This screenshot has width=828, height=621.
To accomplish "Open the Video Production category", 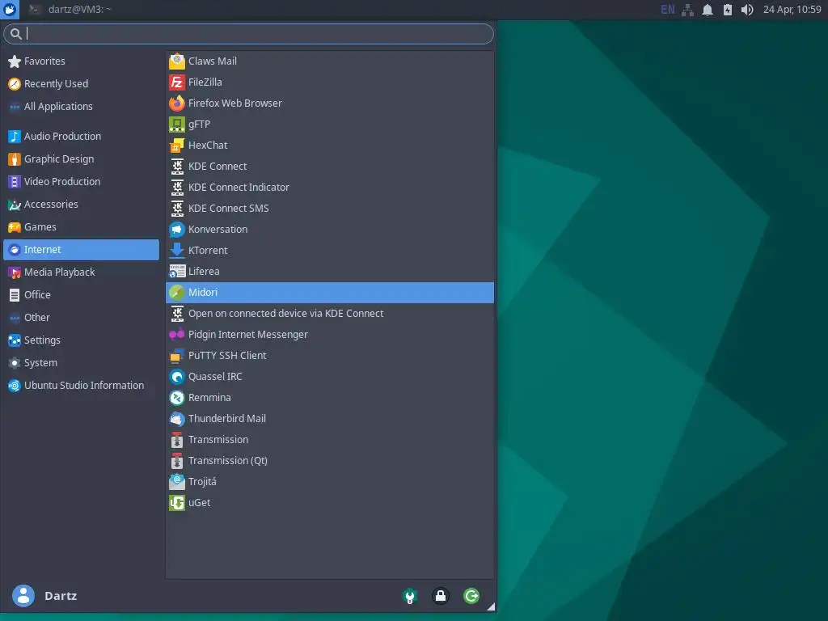I will click(82, 182).
